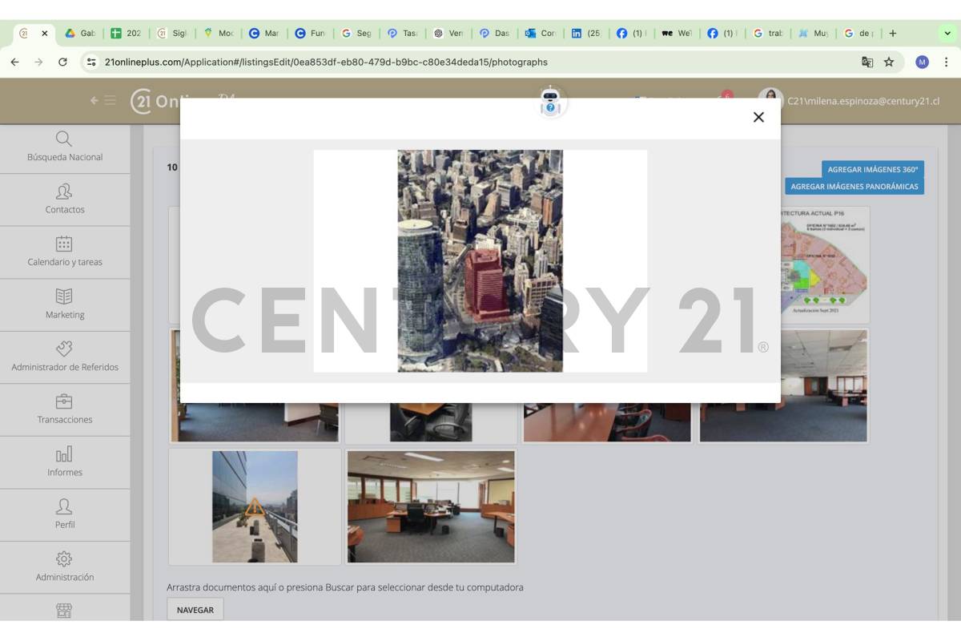This screenshot has width=961, height=641.
Task: Open Perfil in the sidebar
Action: click(x=65, y=514)
